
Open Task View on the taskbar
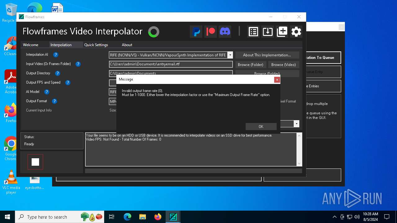[x=112, y=217]
